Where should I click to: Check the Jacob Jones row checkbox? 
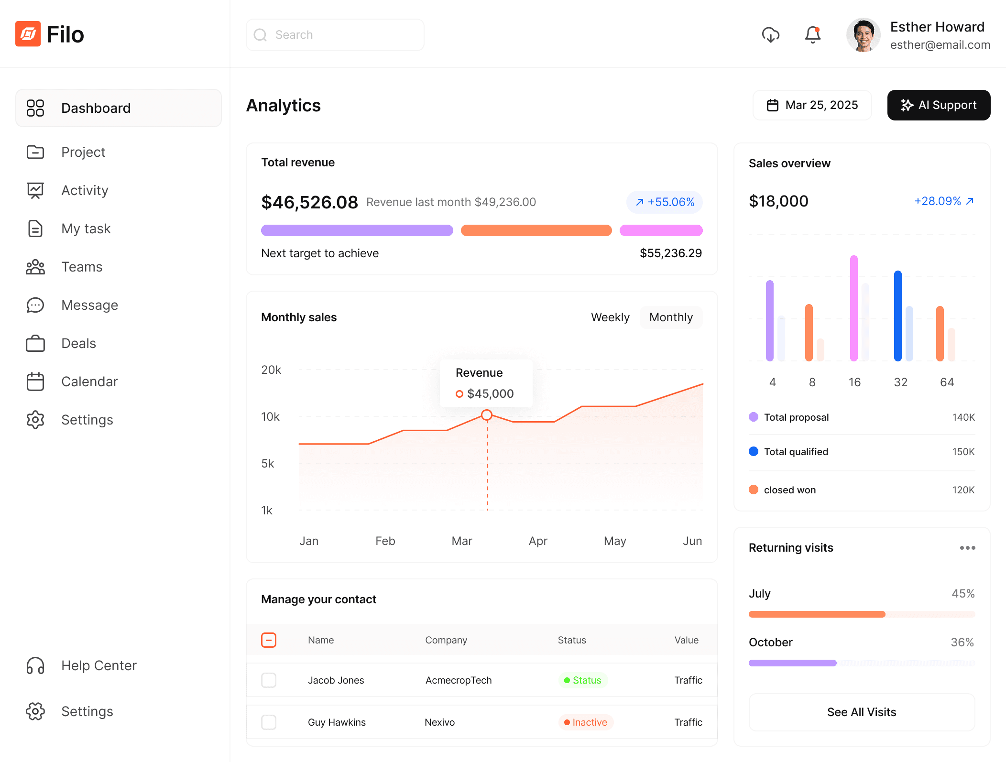(269, 680)
